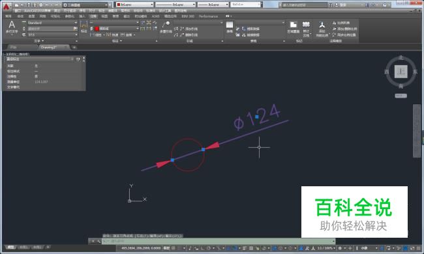Open the Performance ribbon tab

tap(208, 16)
